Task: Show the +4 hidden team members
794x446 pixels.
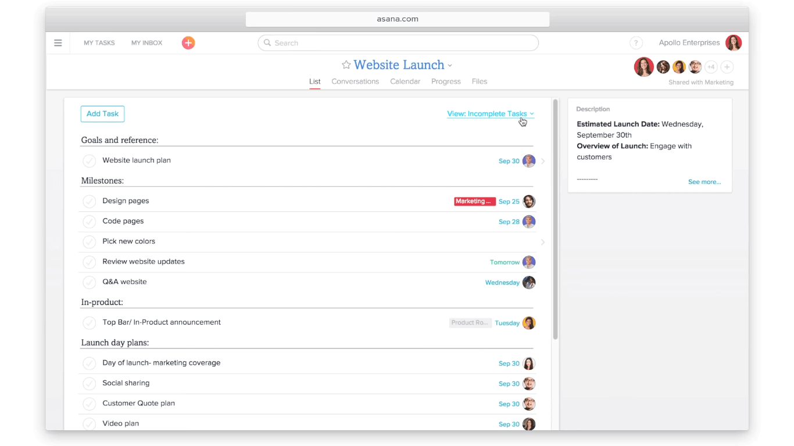Action: 710,67
